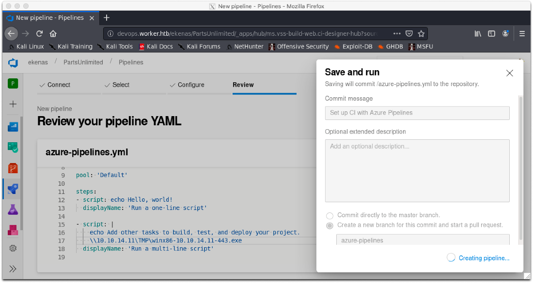This screenshot has width=533, height=283.
Task: Click the 'echo Add other tasks' code line
Action: pos(195,232)
